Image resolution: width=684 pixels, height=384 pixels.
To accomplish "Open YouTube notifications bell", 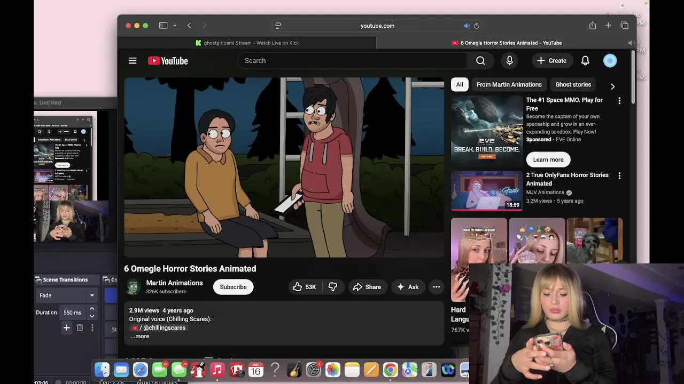I will 585,61.
